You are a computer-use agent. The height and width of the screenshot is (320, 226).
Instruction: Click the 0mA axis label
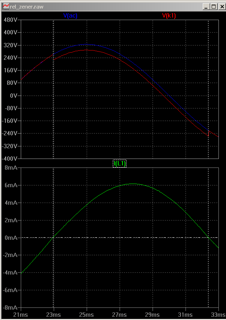pos(11,238)
